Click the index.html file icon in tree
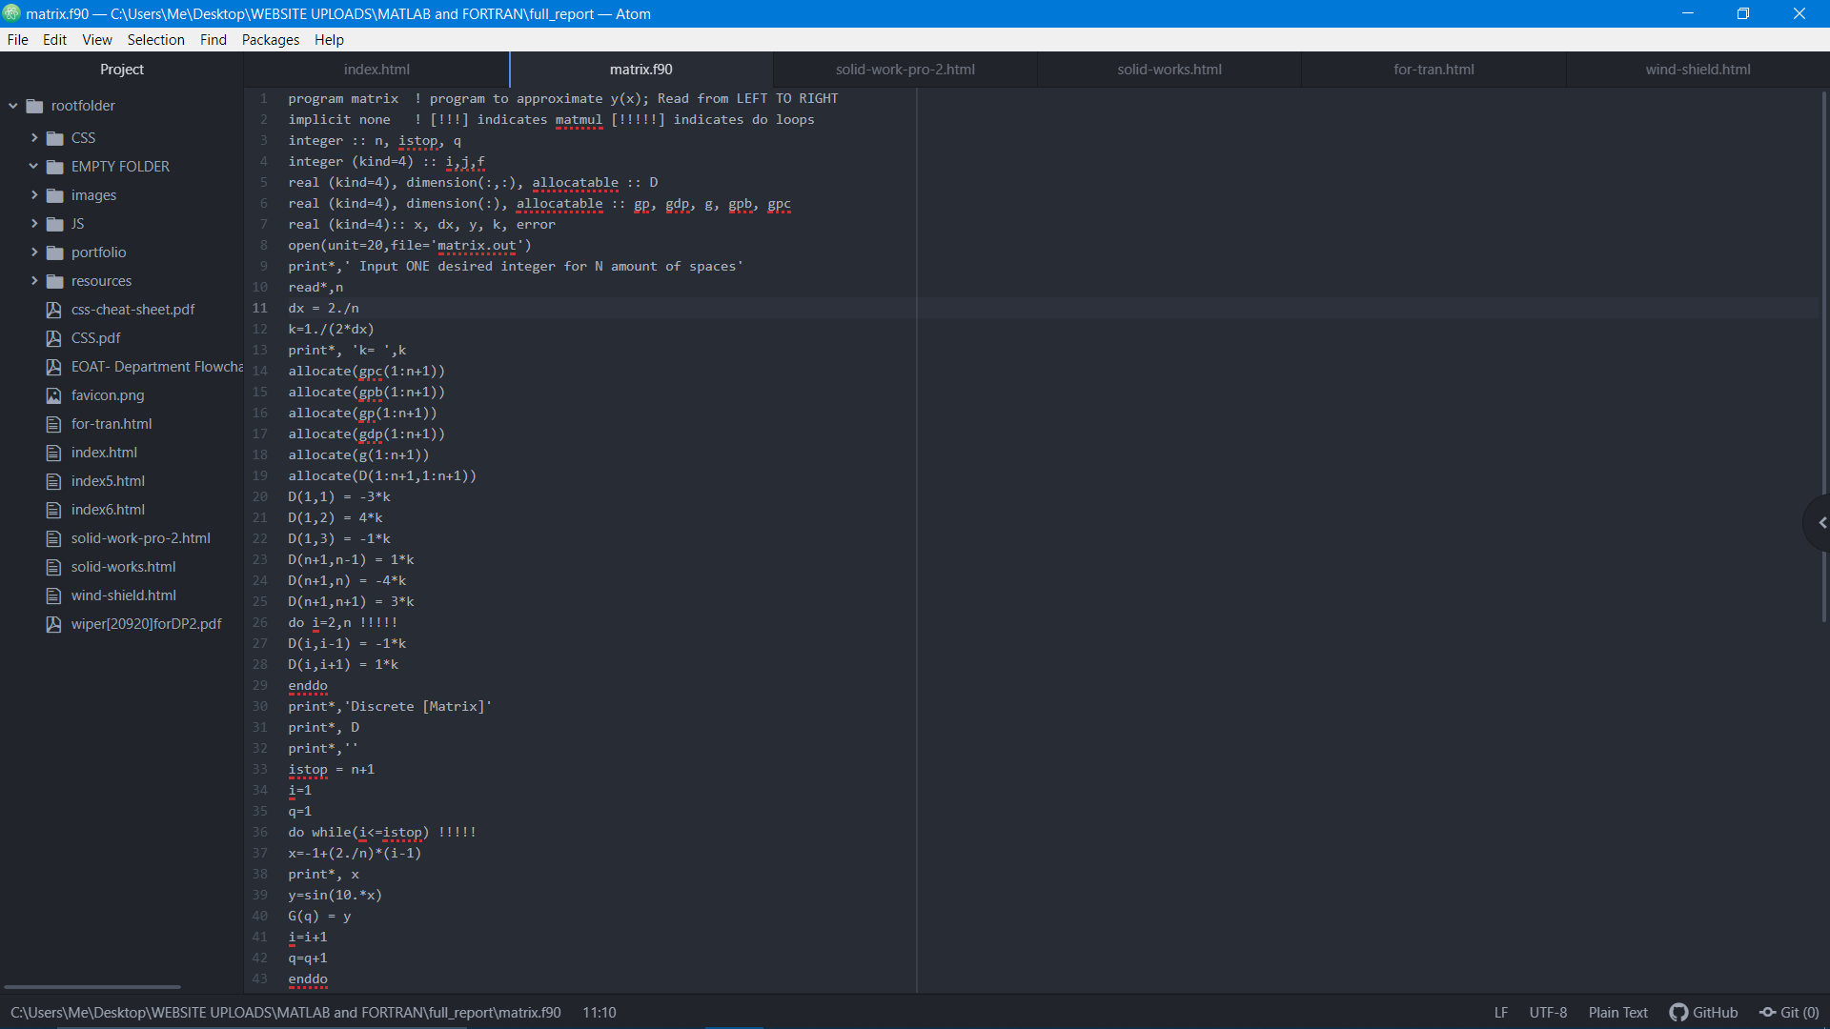 [x=54, y=453]
